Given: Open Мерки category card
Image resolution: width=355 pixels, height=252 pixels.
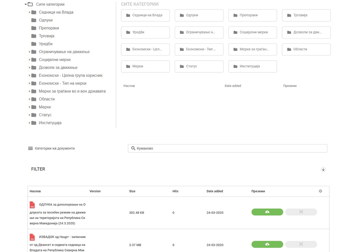Looking at the screenshot, I should coord(145,67).
